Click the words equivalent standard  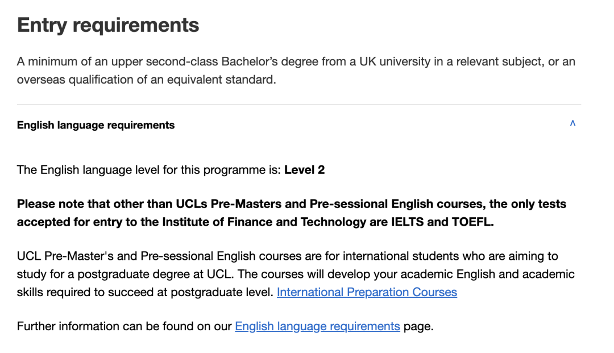point(221,80)
